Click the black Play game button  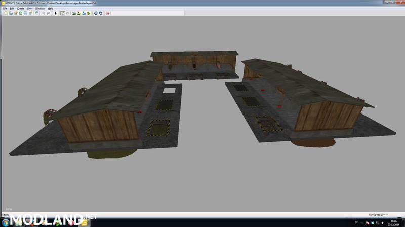coord(56,13)
